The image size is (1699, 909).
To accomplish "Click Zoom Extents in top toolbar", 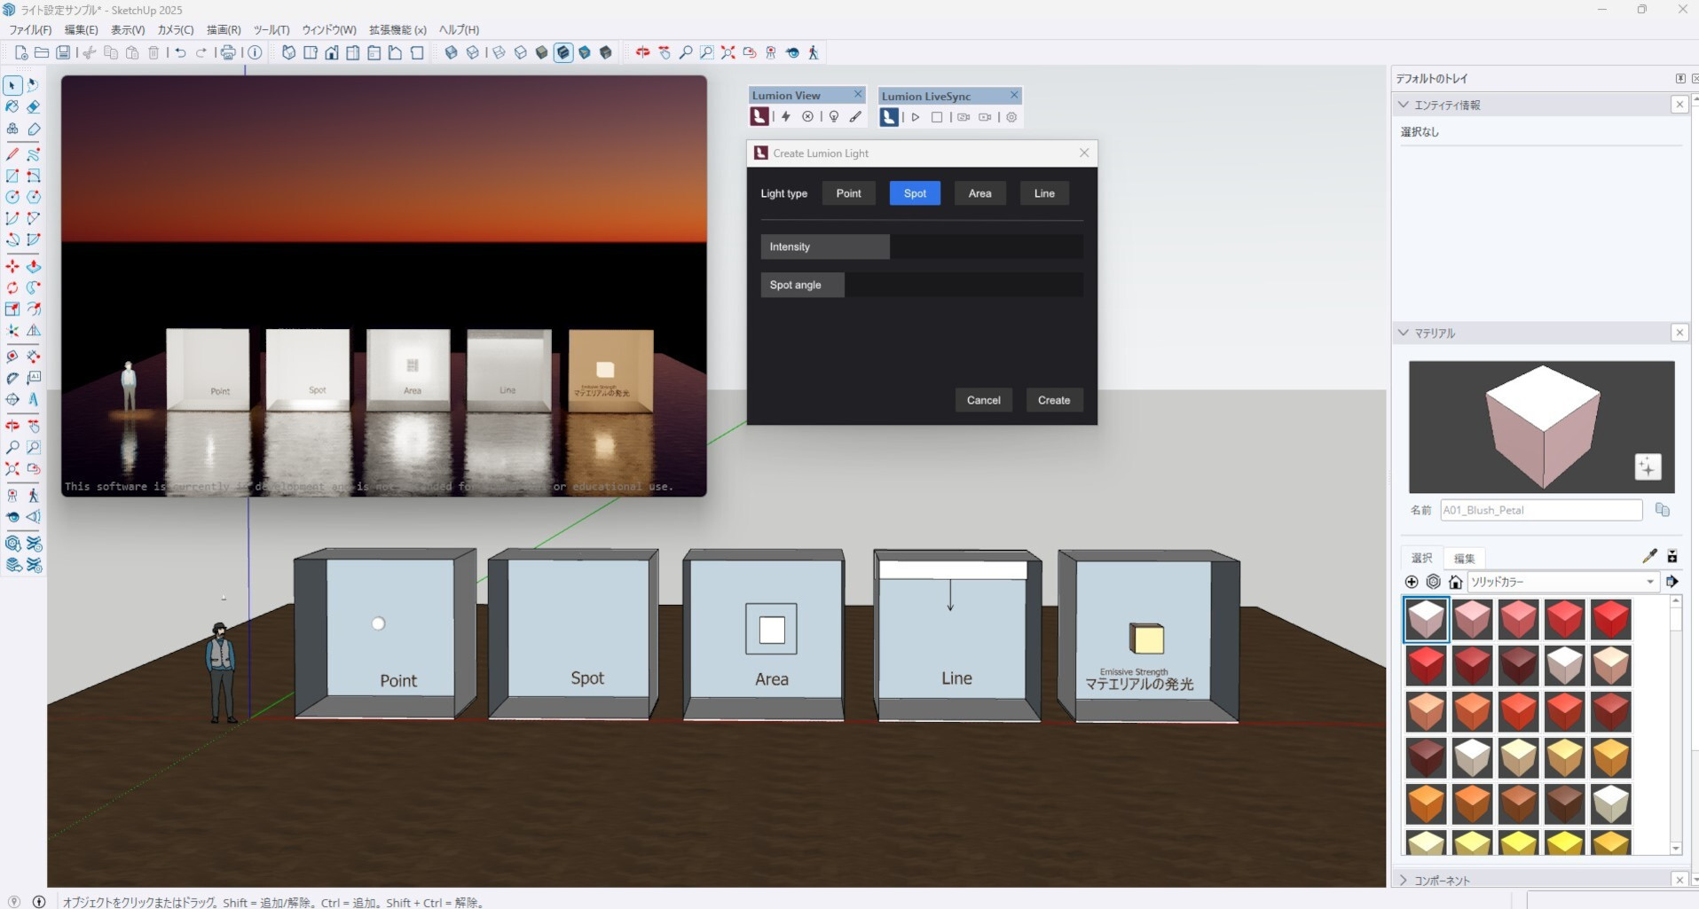I will [x=728, y=53].
